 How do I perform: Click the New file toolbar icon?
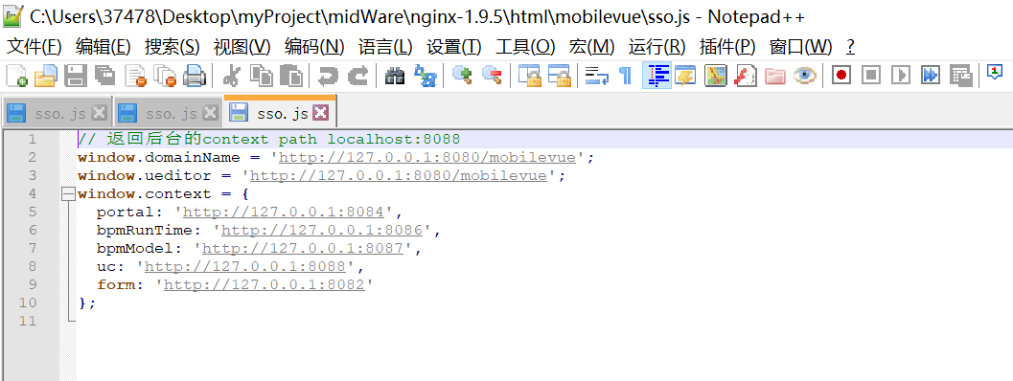[16, 76]
